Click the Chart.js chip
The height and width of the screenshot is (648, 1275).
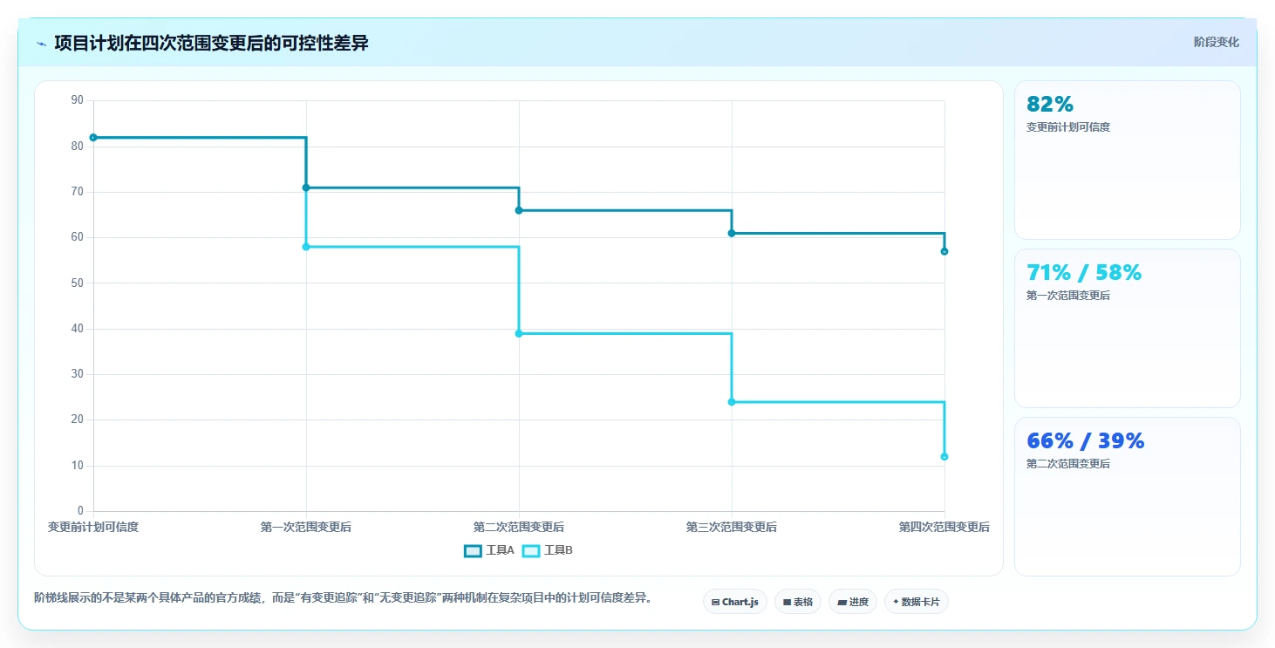(734, 602)
